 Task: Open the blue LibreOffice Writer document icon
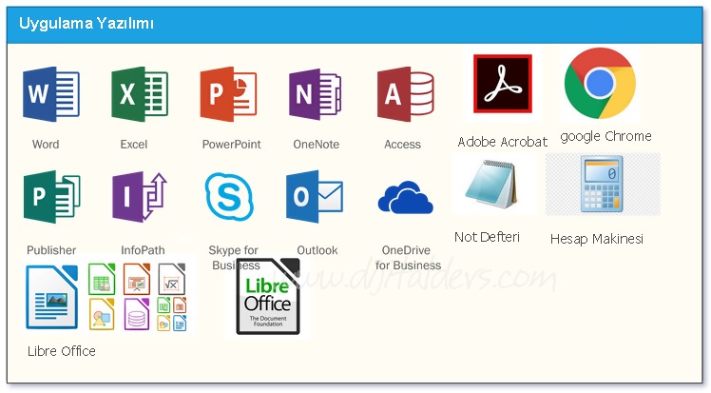(51, 297)
